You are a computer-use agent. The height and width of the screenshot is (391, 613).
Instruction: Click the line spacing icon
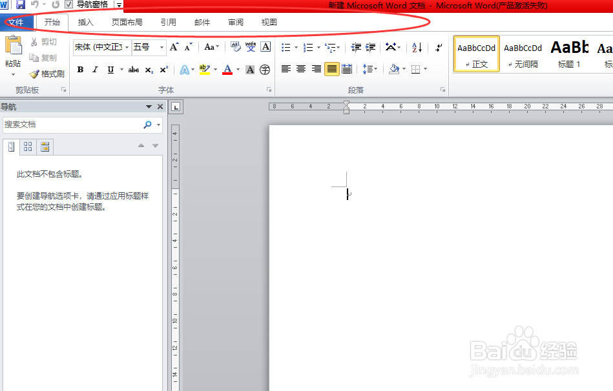(x=368, y=69)
